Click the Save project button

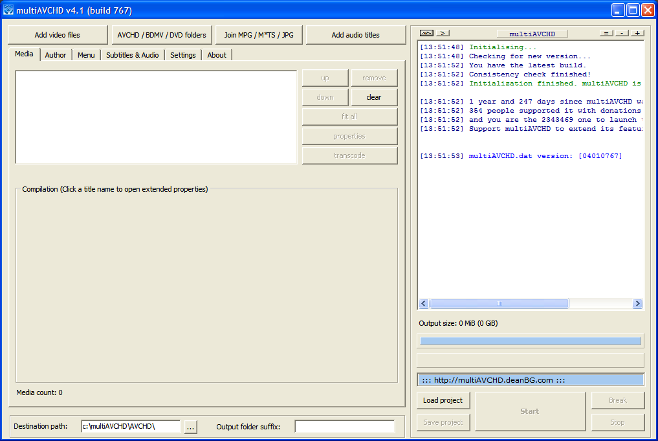pyautogui.click(x=443, y=422)
